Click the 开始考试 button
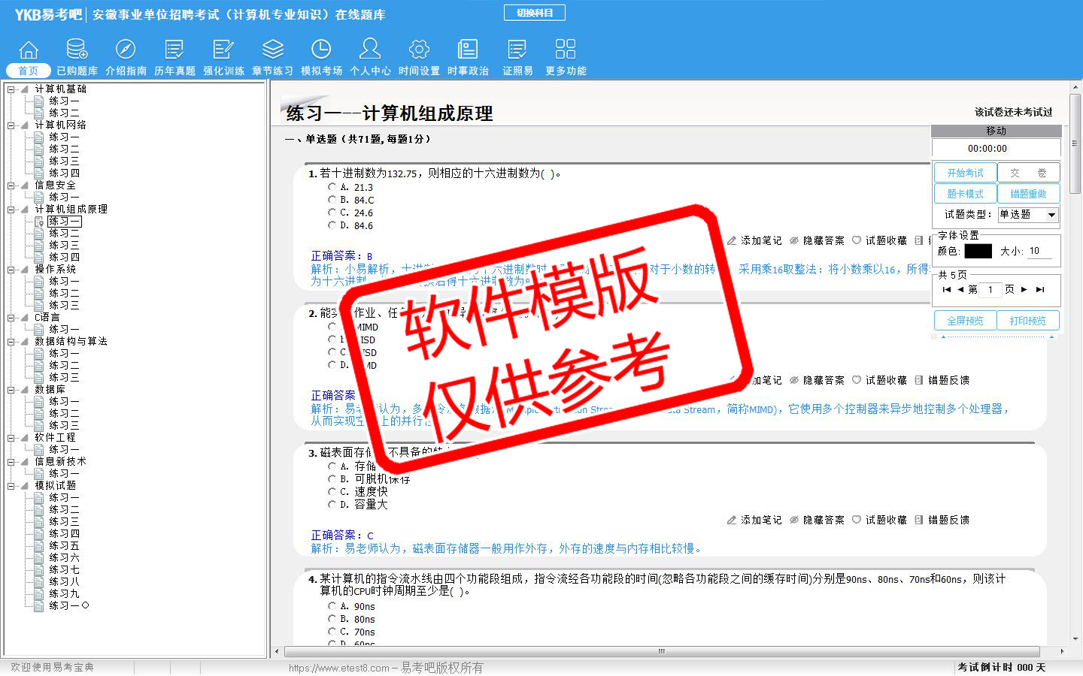1083x676 pixels. (x=965, y=173)
